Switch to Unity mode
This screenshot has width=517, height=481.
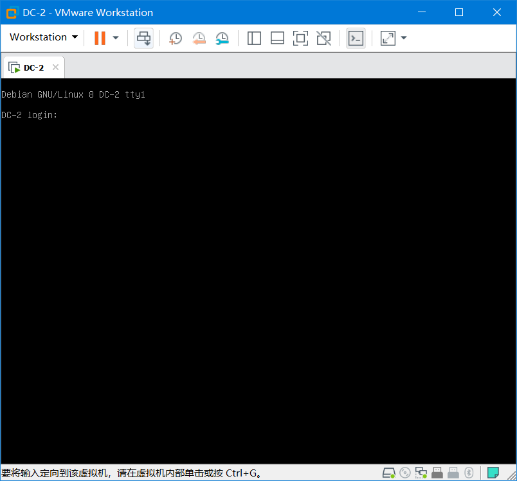(324, 38)
